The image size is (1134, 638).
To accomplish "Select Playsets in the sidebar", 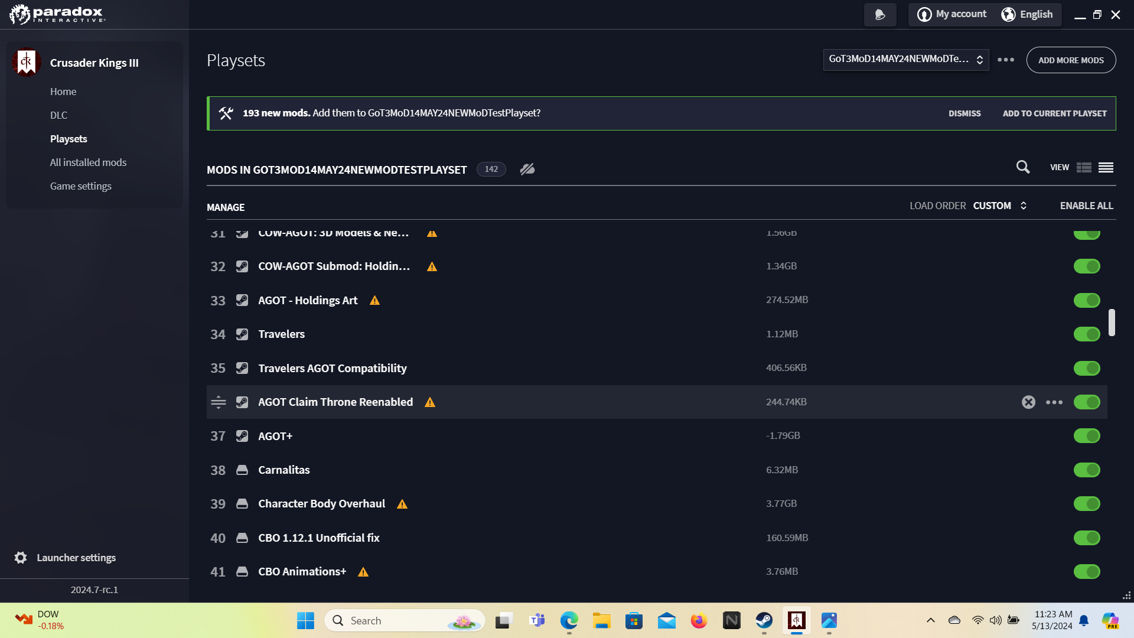I will pyautogui.click(x=69, y=139).
